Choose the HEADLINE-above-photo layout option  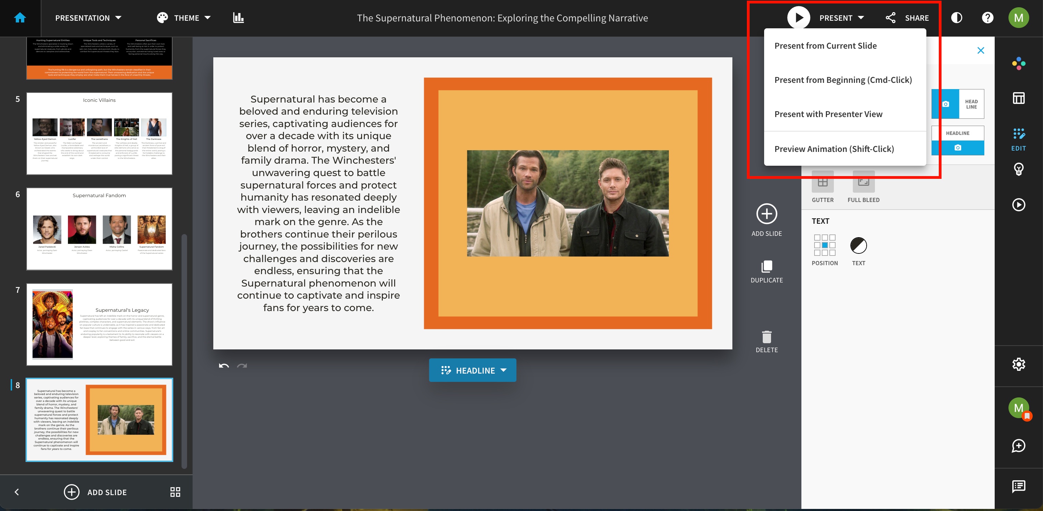tap(957, 141)
